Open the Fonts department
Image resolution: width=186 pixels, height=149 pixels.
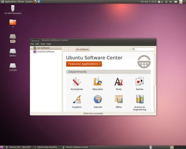pos(119,84)
